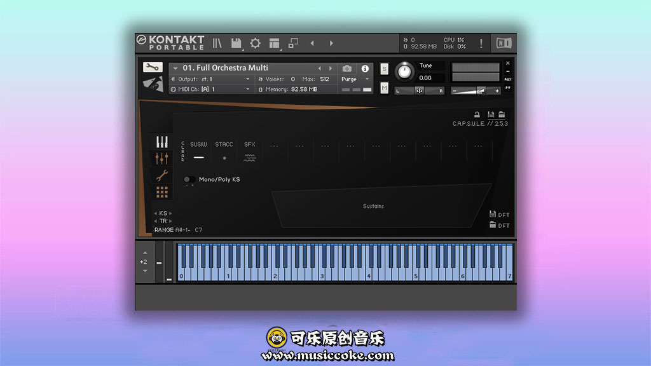
Task: Click the right arrow beside KS
Action: (170, 213)
